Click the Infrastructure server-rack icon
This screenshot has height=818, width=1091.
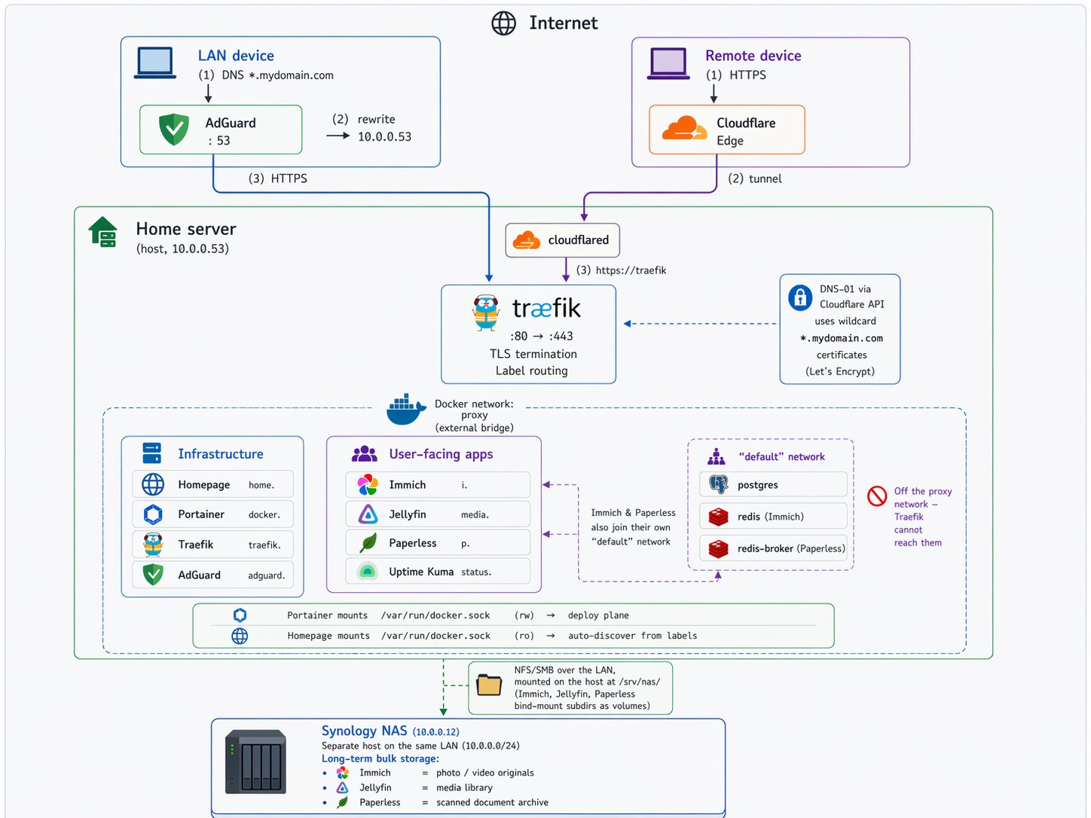[x=151, y=453]
